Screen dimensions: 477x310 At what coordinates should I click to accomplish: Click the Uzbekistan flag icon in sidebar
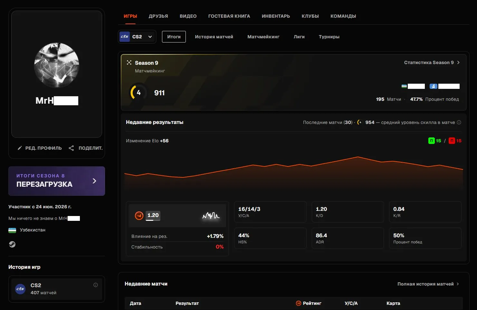pos(12,230)
